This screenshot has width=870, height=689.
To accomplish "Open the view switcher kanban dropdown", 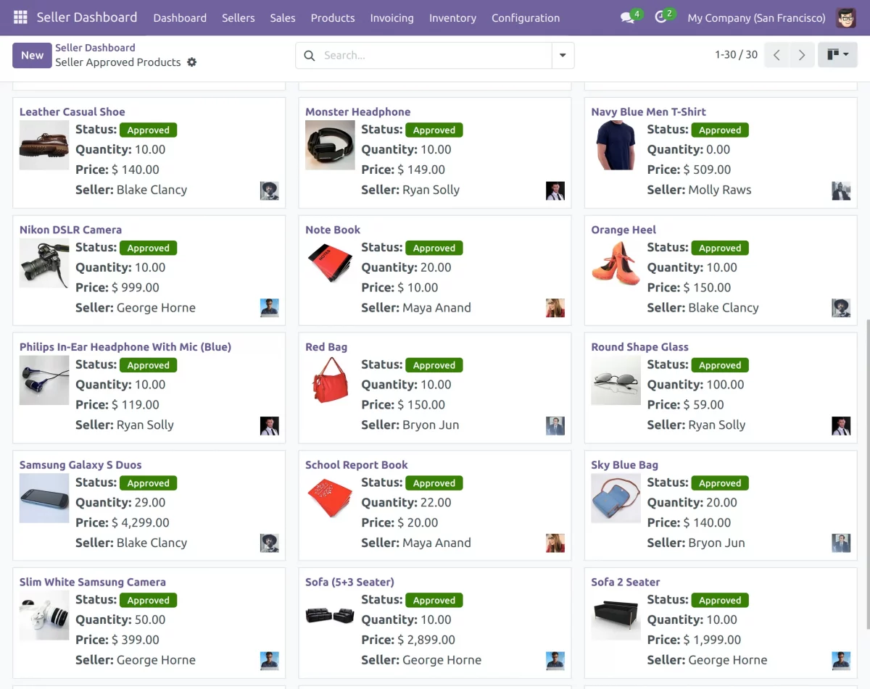I will tap(837, 55).
